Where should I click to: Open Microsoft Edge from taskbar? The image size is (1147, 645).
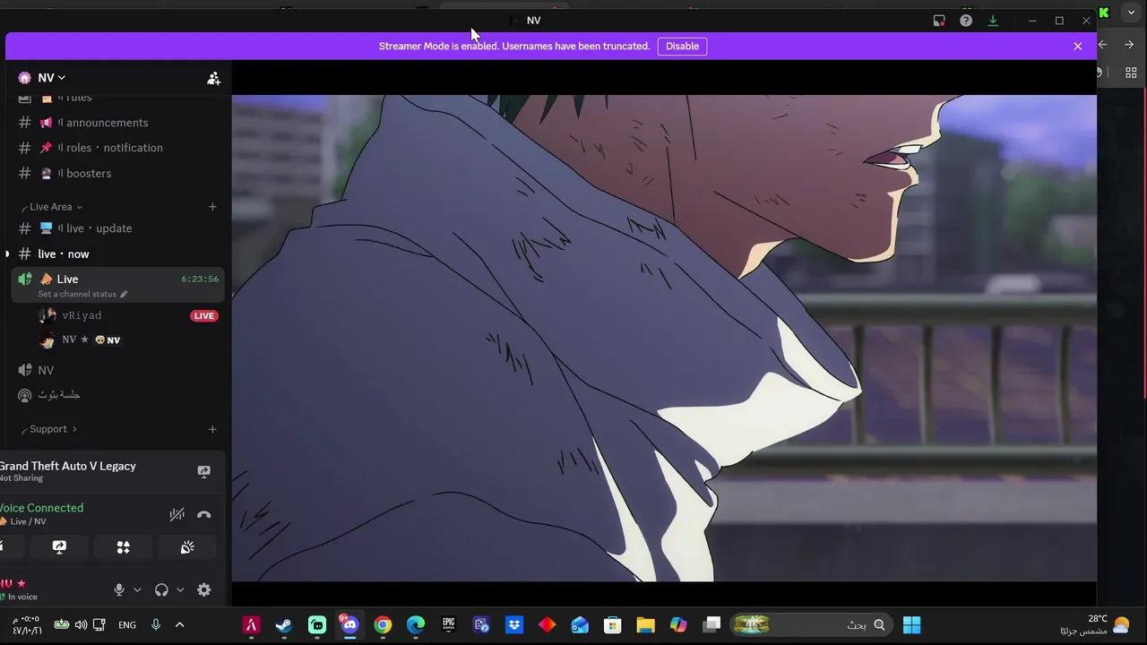click(416, 625)
